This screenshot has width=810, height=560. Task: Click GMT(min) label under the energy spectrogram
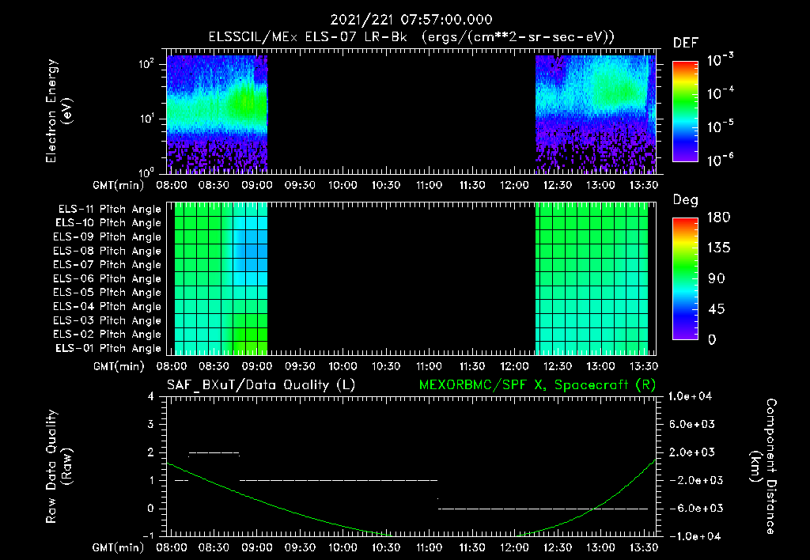118,185
